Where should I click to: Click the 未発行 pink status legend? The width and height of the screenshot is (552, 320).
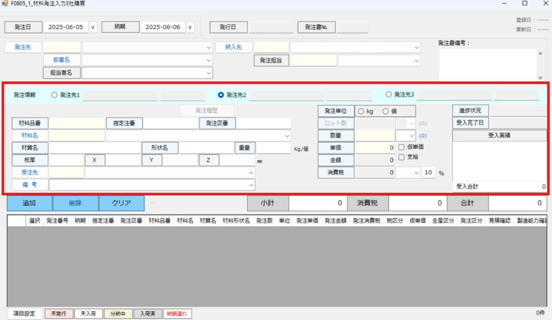tap(58, 314)
